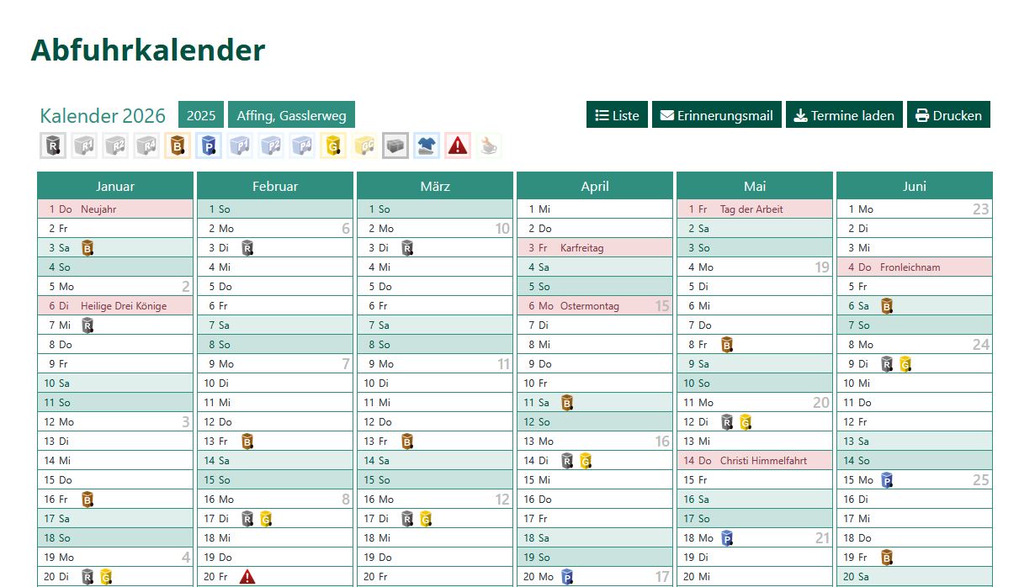1019x587 pixels.
Task: Open the Erinnerungsmail reminder setup
Action: coord(716,115)
